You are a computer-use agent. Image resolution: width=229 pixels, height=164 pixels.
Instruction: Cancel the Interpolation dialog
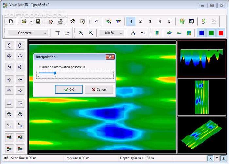(x=99, y=89)
